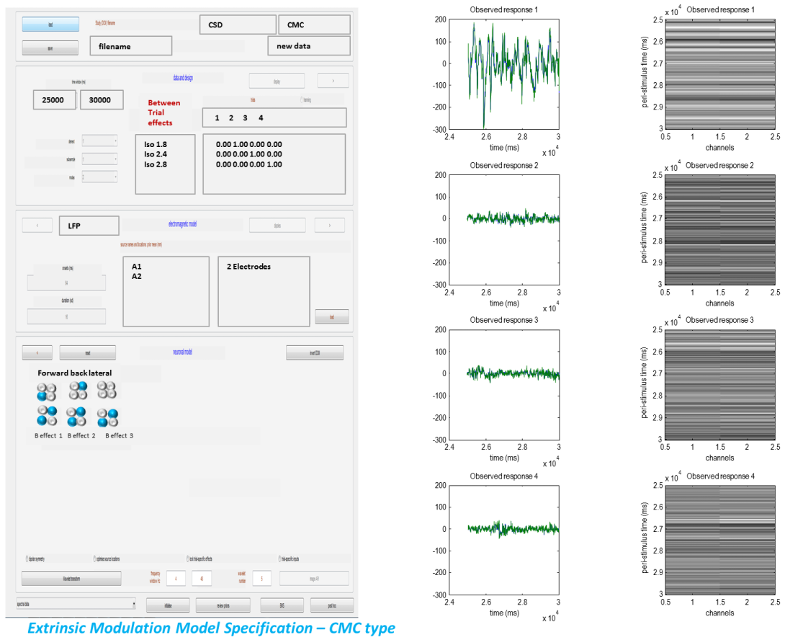Open the detrend dropdown
The height and width of the screenshot is (640, 790).
pos(99,142)
